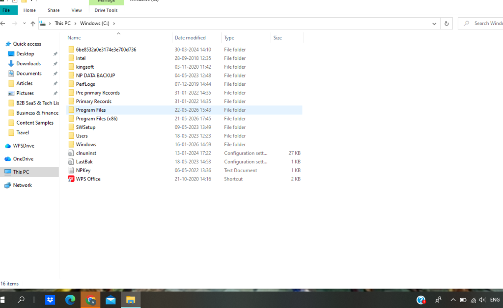Click the ENG language indicator
The height and width of the screenshot is (308, 503).
pos(495,300)
